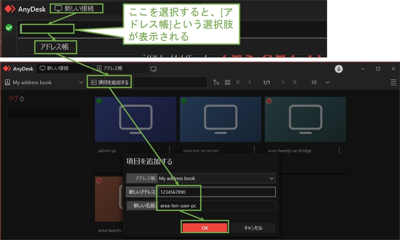Screen dimensions: 400x240
Task: Focus the 新しいアドレス field
Action: pos(217,192)
